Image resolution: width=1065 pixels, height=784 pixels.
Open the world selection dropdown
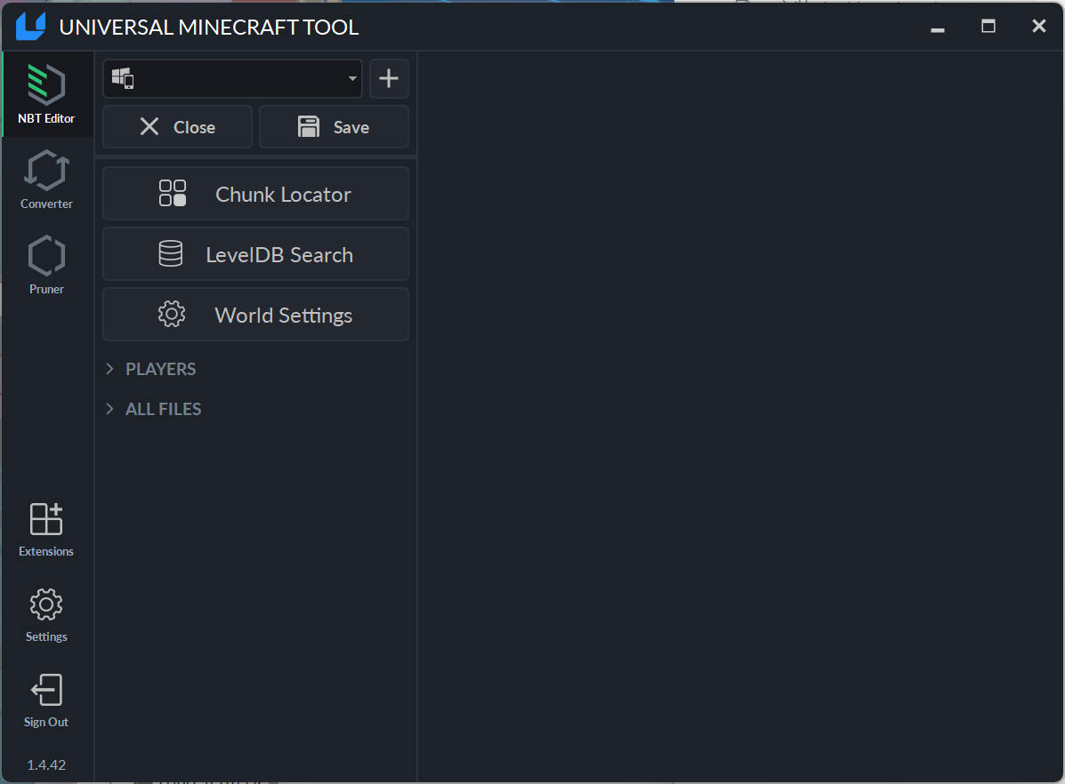point(232,79)
